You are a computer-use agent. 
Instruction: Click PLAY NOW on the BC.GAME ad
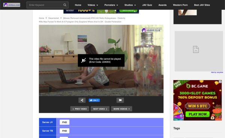[198, 114]
